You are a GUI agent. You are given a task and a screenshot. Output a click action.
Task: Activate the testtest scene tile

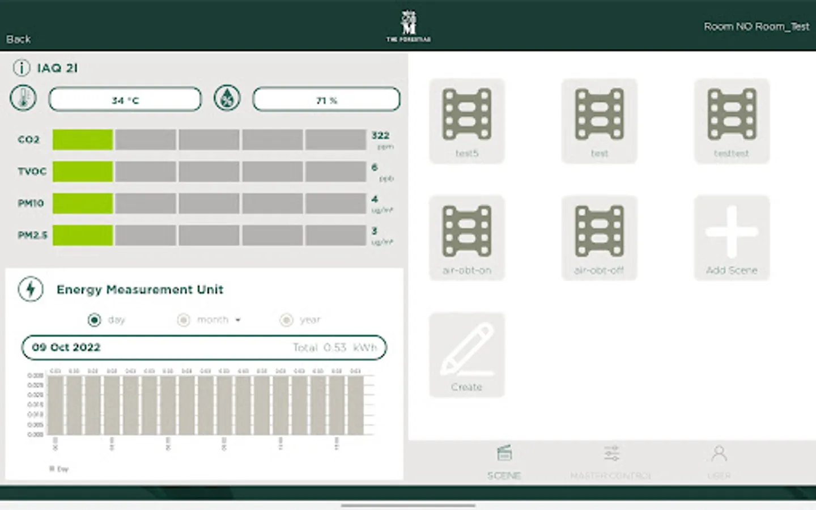click(732, 121)
